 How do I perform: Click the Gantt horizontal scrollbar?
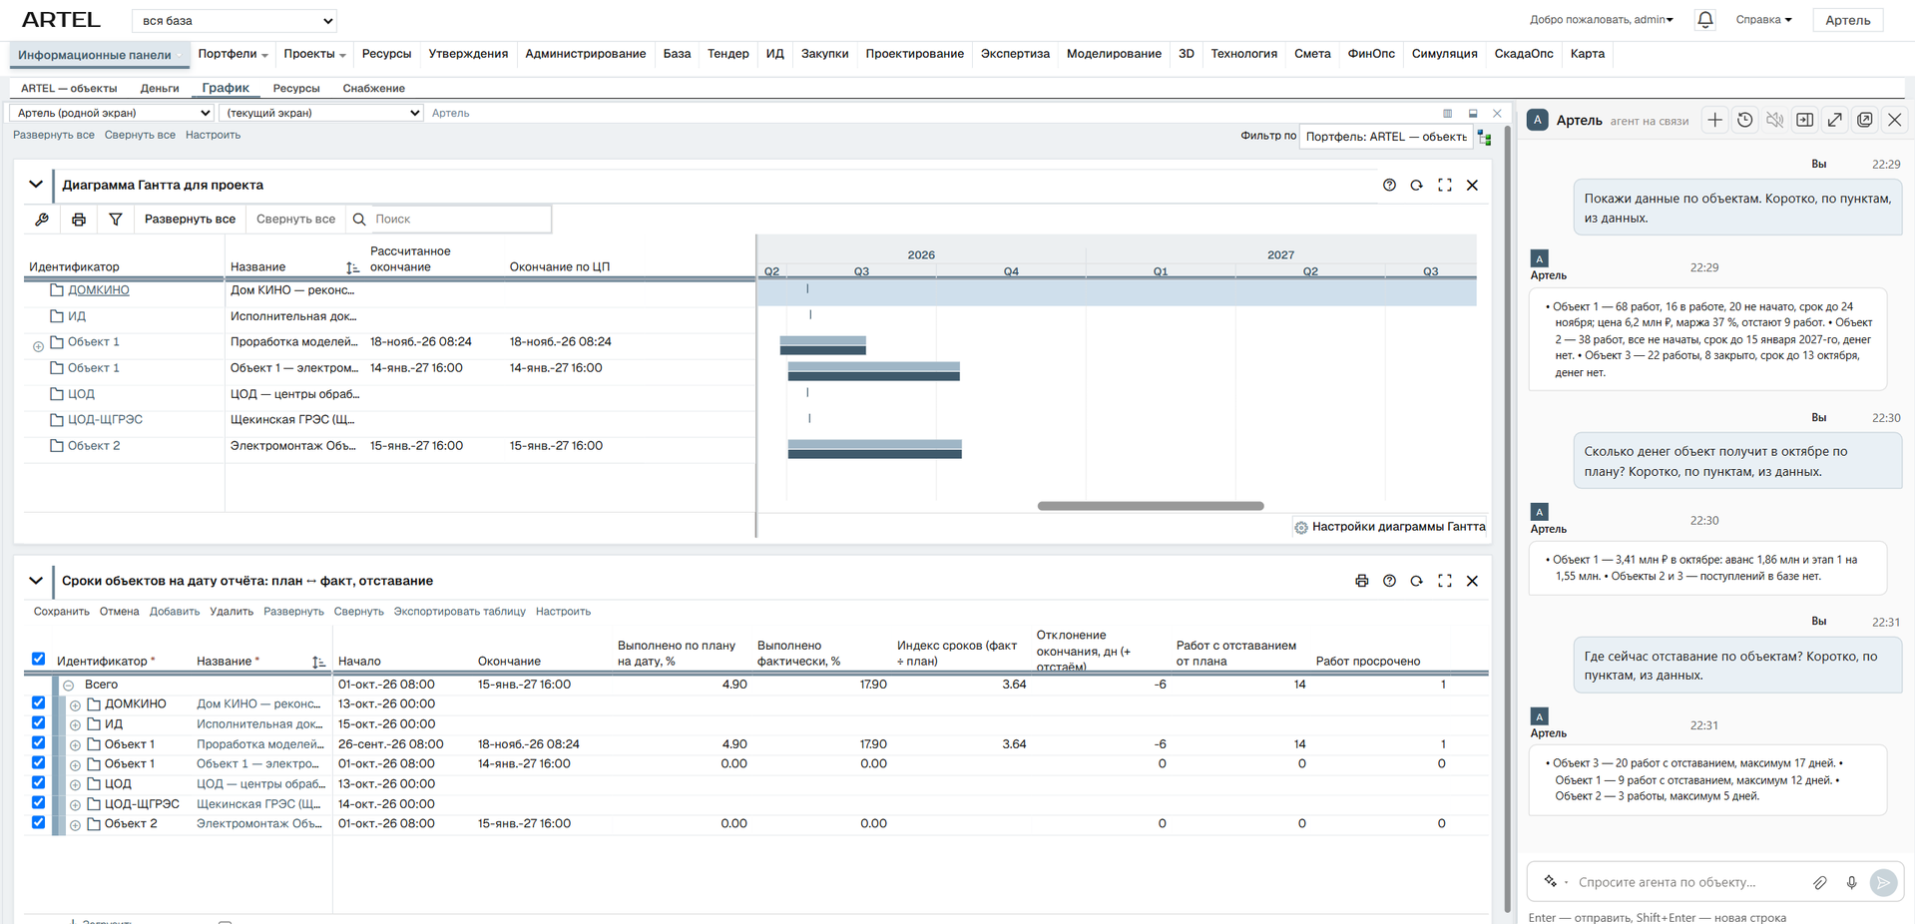(1151, 506)
